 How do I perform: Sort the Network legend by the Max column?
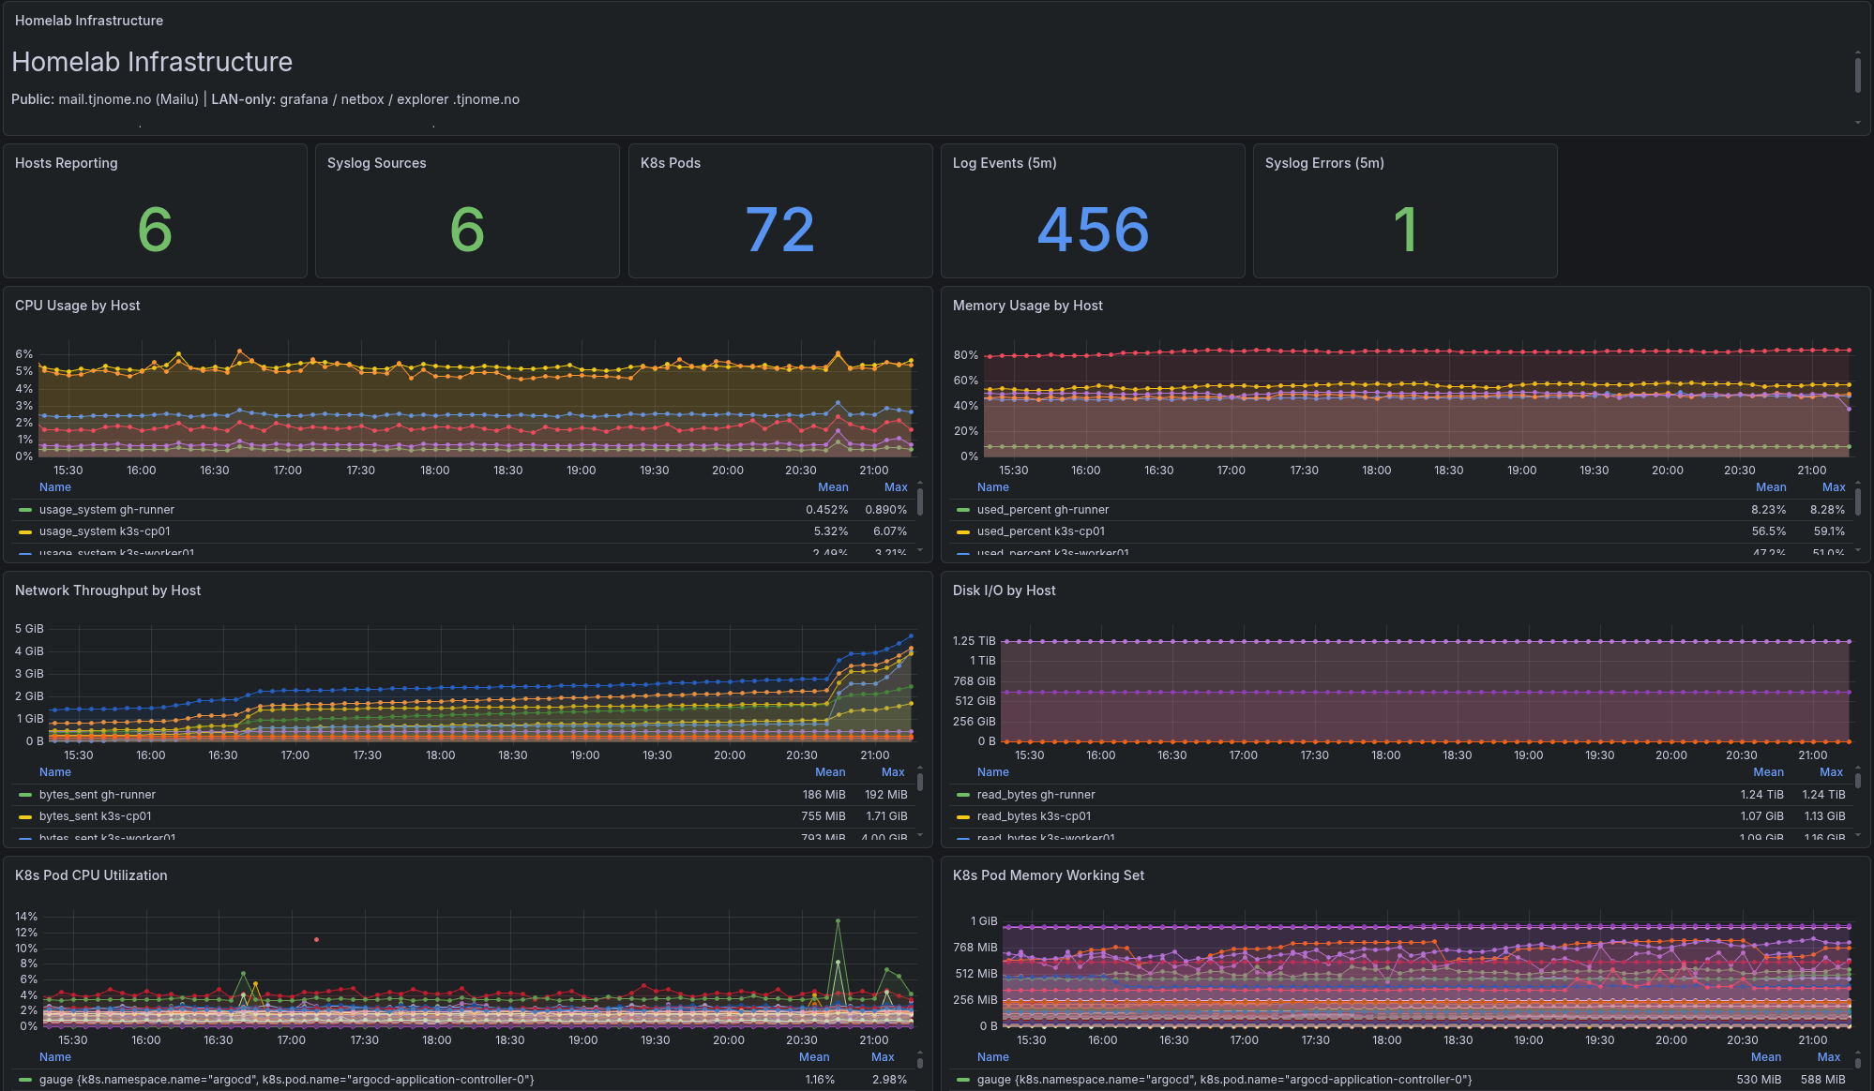click(x=892, y=771)
